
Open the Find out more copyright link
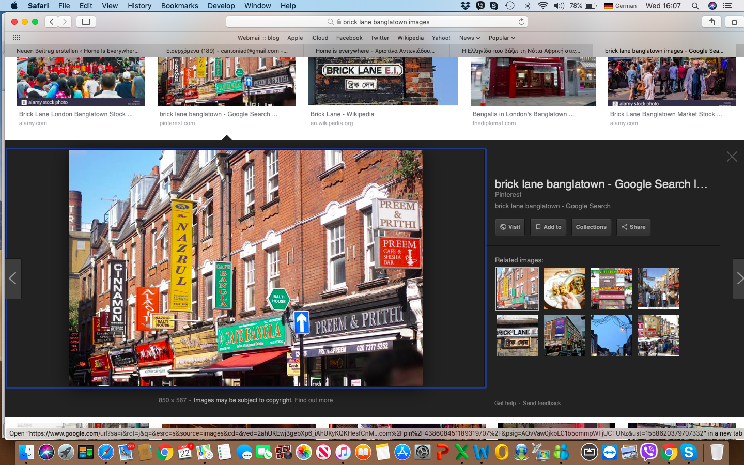click(314, 400)
